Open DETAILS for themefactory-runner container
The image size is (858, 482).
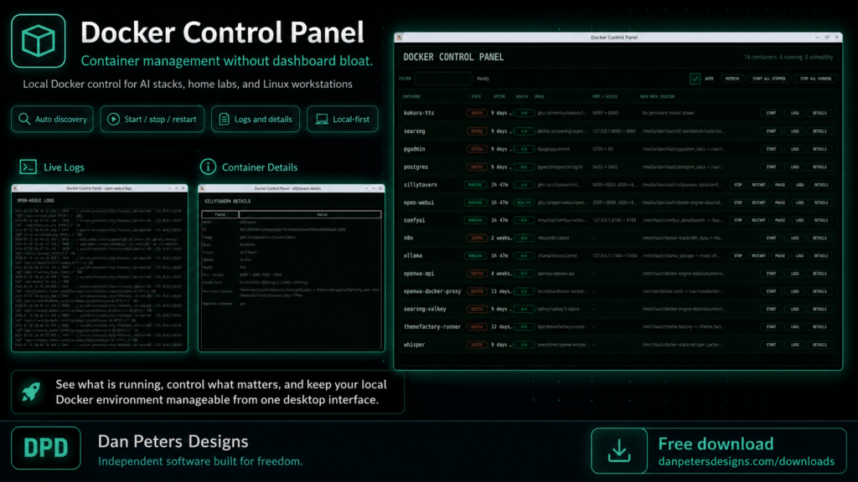click(819, 327)
